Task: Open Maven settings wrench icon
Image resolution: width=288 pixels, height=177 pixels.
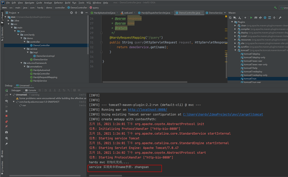Action: point(280,18)
